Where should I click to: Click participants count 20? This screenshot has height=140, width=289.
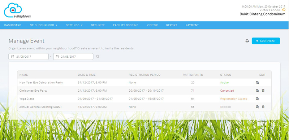coord(193,83)
